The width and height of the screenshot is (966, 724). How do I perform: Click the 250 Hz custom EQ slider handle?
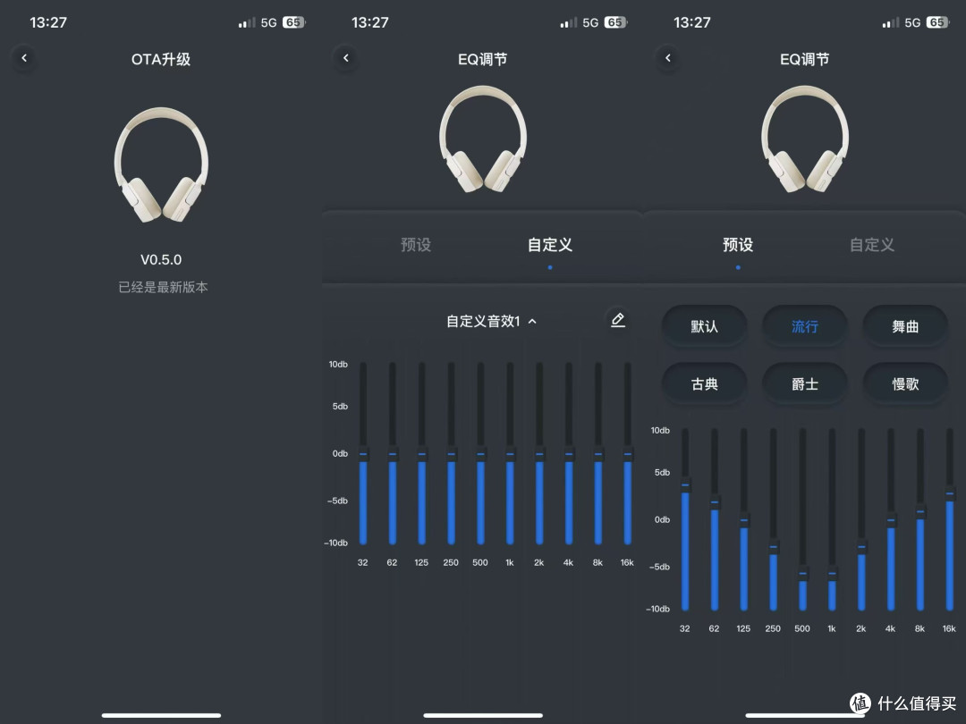(x=451, y=454)
